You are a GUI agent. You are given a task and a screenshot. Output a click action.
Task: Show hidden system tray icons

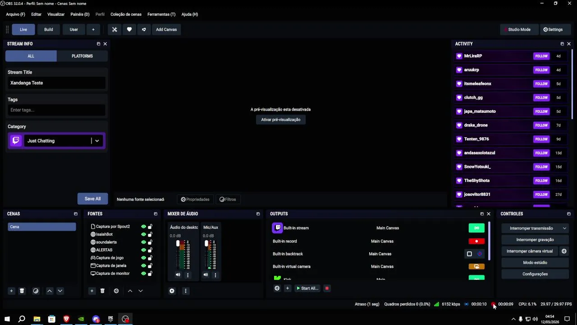pyautogui.click(x=513, y=319)
